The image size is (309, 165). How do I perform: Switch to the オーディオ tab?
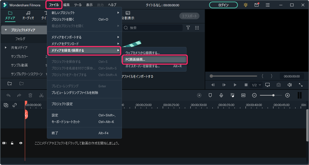coord(28,15)
